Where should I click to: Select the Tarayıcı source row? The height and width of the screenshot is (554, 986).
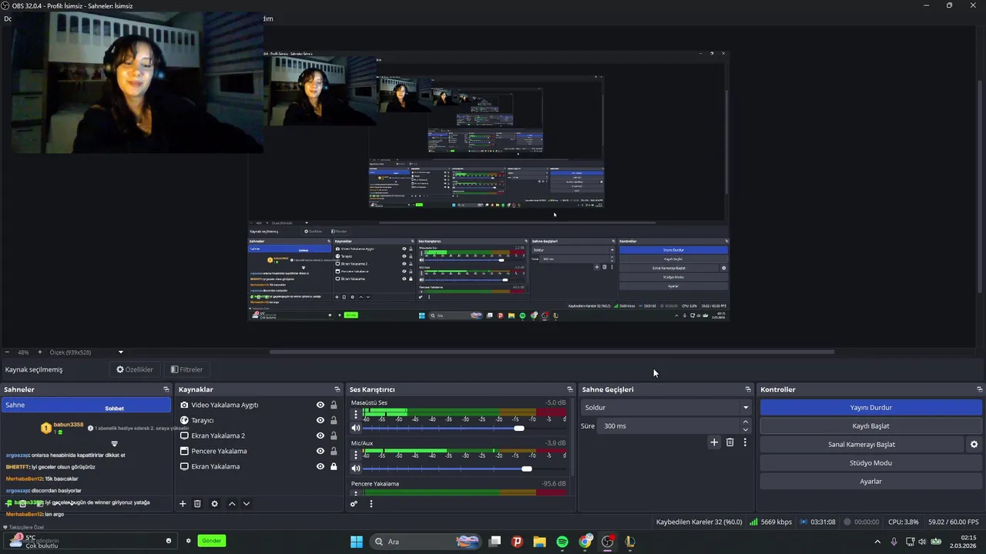coord(258,420)
